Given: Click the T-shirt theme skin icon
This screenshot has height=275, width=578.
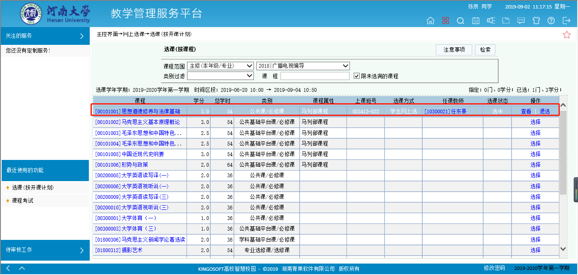Looking at the screenshot, I should (x=536, y=21).
